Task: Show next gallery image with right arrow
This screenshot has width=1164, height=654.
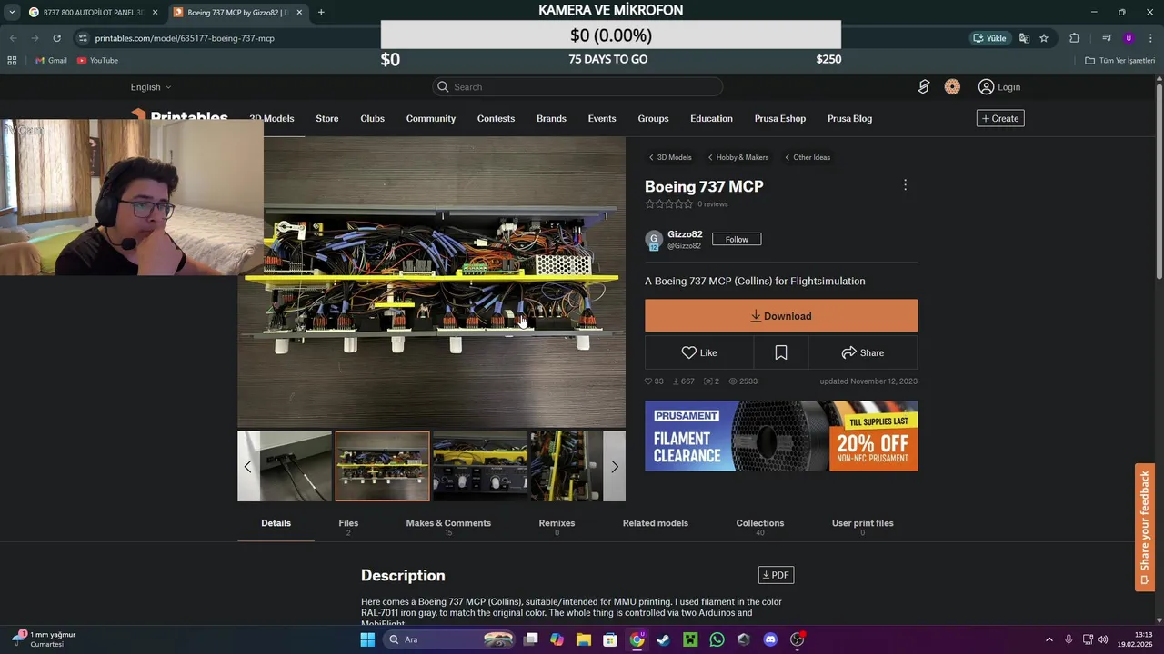Action: pos(615,466)
